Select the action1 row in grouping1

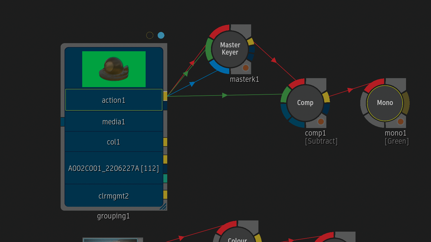click(114, 100)
